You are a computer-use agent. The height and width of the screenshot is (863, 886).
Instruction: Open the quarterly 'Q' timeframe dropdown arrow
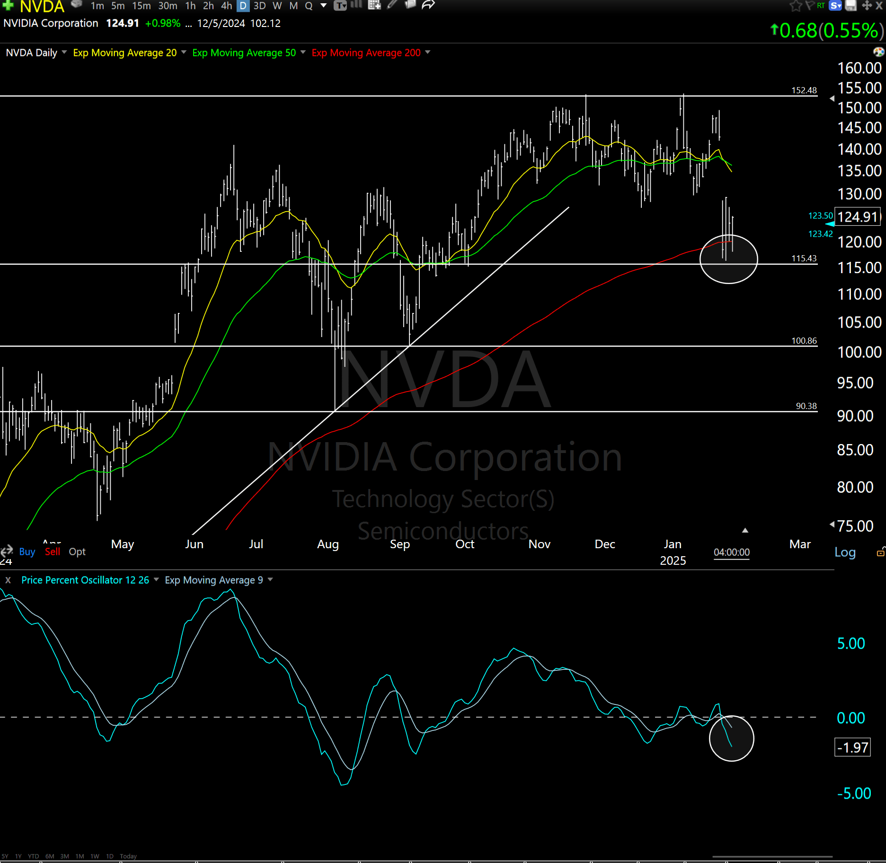323,6
